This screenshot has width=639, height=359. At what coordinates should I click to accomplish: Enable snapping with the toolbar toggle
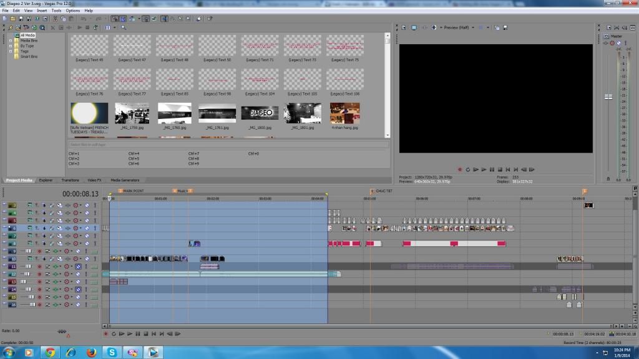click(x=115, y=19)
